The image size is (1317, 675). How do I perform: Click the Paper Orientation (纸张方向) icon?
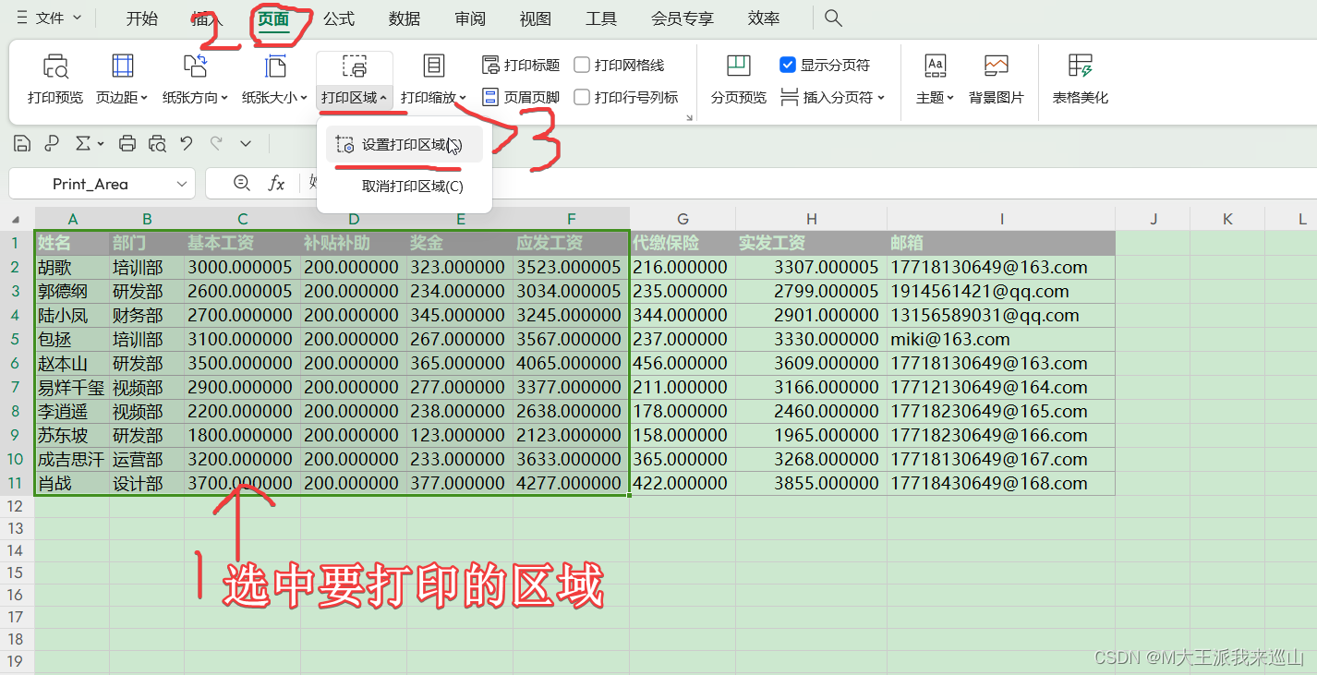pos(195,66)
